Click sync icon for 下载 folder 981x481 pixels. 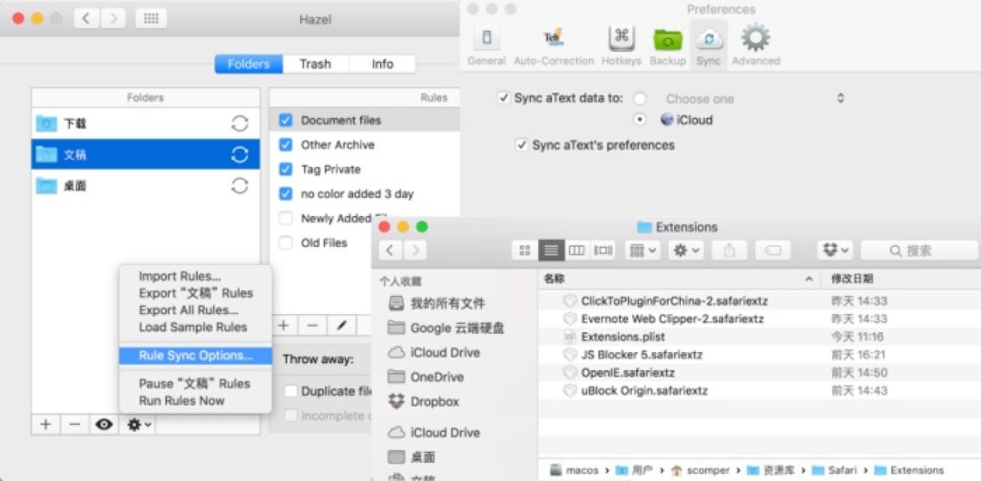point(240,123)
